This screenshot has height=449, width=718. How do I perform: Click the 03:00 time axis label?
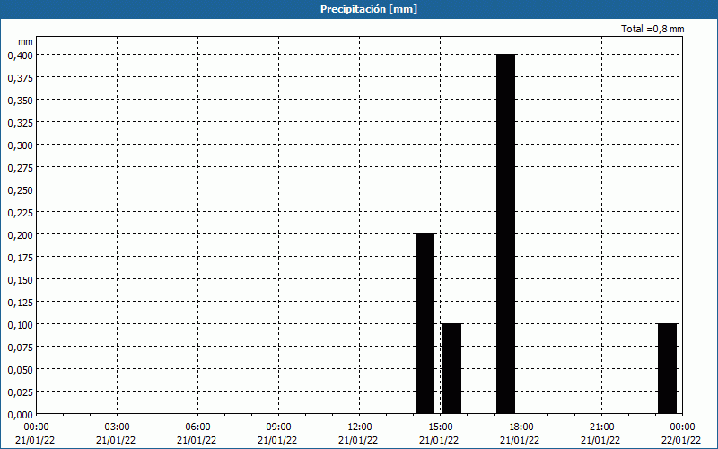[x=117, y=427]
